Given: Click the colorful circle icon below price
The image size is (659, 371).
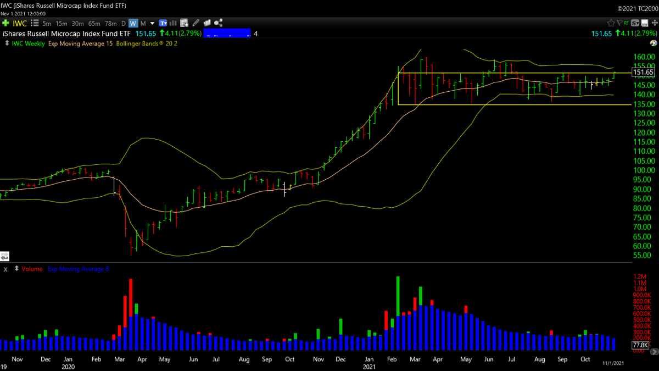Looking at the screenshot, I should click(x=654, y=43).
